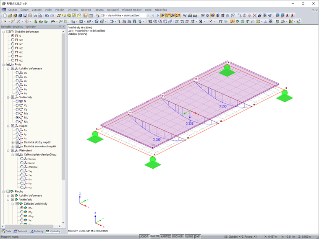Collapse Lokální deformace under Pruty
Image resolution: width=319 pixels, height=239 pixels.
pyautogui.click(x=8, y=69)
